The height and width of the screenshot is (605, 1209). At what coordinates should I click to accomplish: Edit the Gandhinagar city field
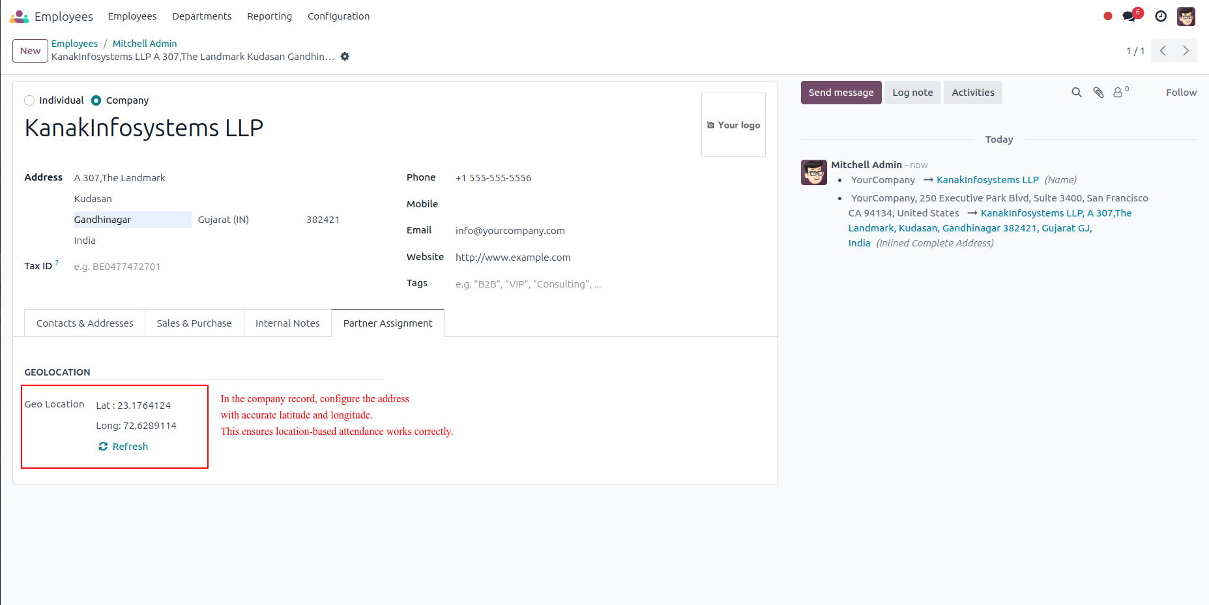[x=132, y=220]
